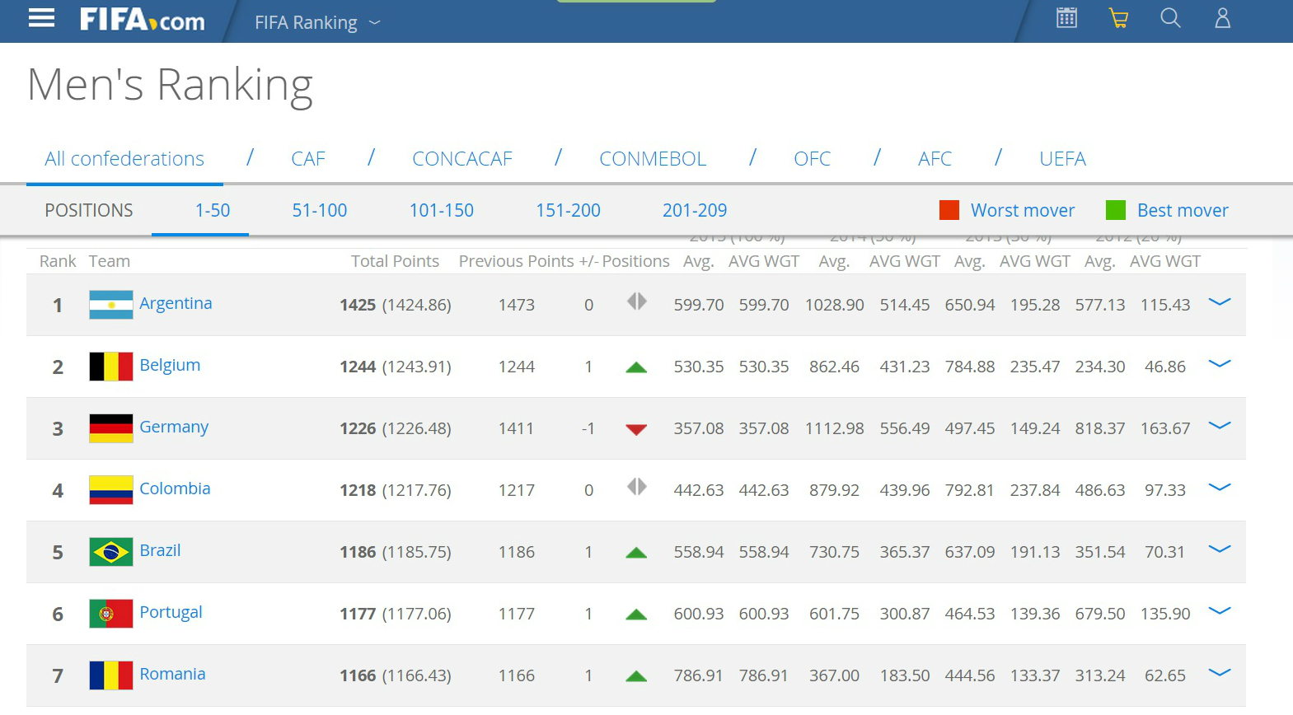Click Colombia's flag image
This screenshot has height=715, width=1293.
(111, 490)
